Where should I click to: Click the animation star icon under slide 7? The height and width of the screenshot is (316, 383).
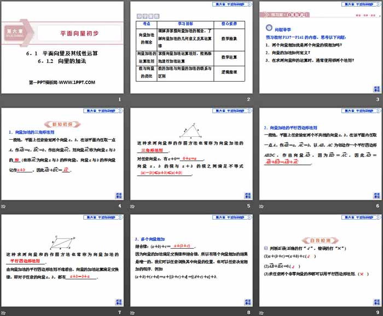[x=4, y=313]
